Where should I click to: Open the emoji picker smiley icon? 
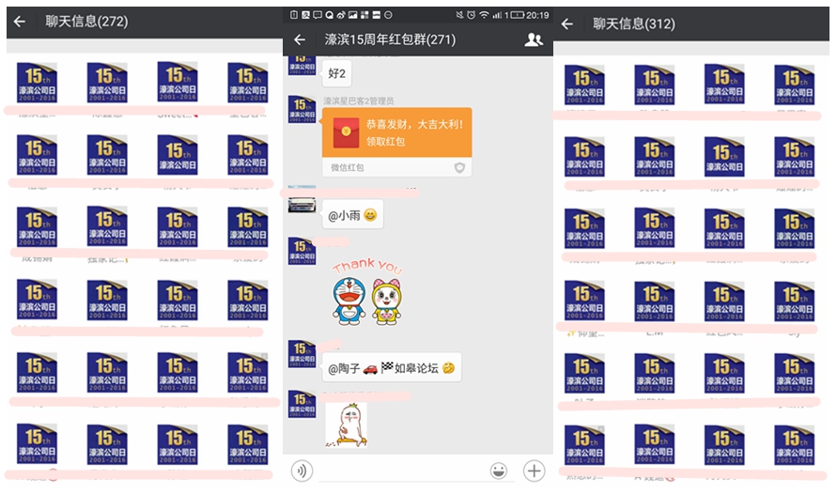coord(499,471)
